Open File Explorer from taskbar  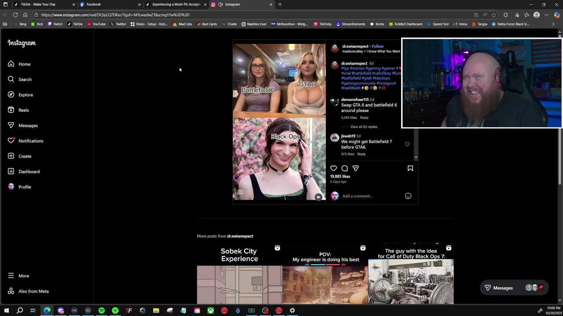(x=156, y=311)
